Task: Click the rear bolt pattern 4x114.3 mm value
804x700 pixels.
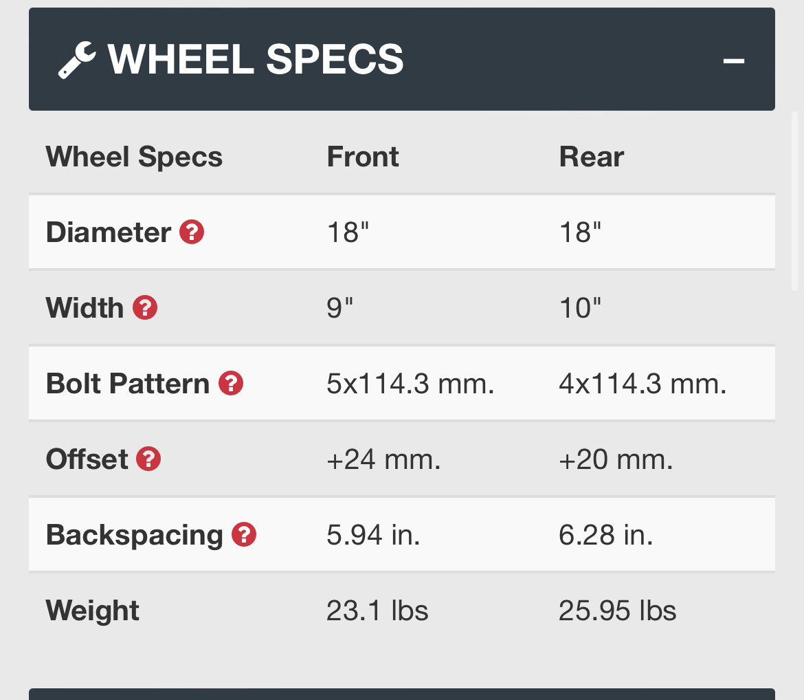Action: [643, 384]
